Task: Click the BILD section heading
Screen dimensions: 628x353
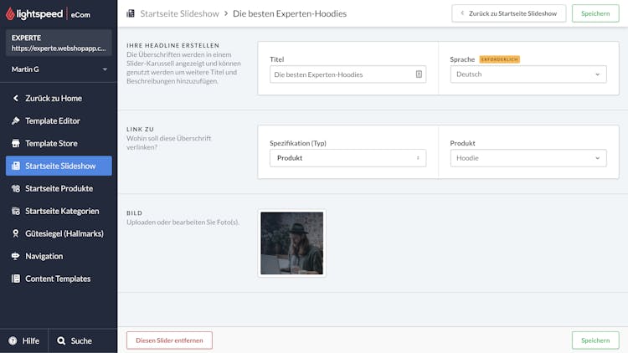Action: point(134,213)
